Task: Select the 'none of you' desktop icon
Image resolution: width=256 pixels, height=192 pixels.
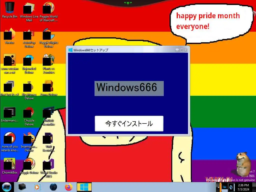Action: [10, 142]
